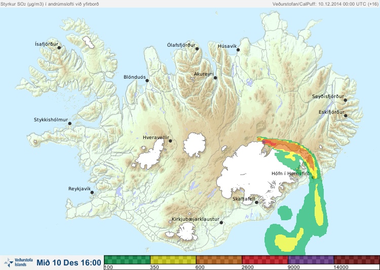
Task: Click the Skaftafell station dot
Action: pos(256,203)
